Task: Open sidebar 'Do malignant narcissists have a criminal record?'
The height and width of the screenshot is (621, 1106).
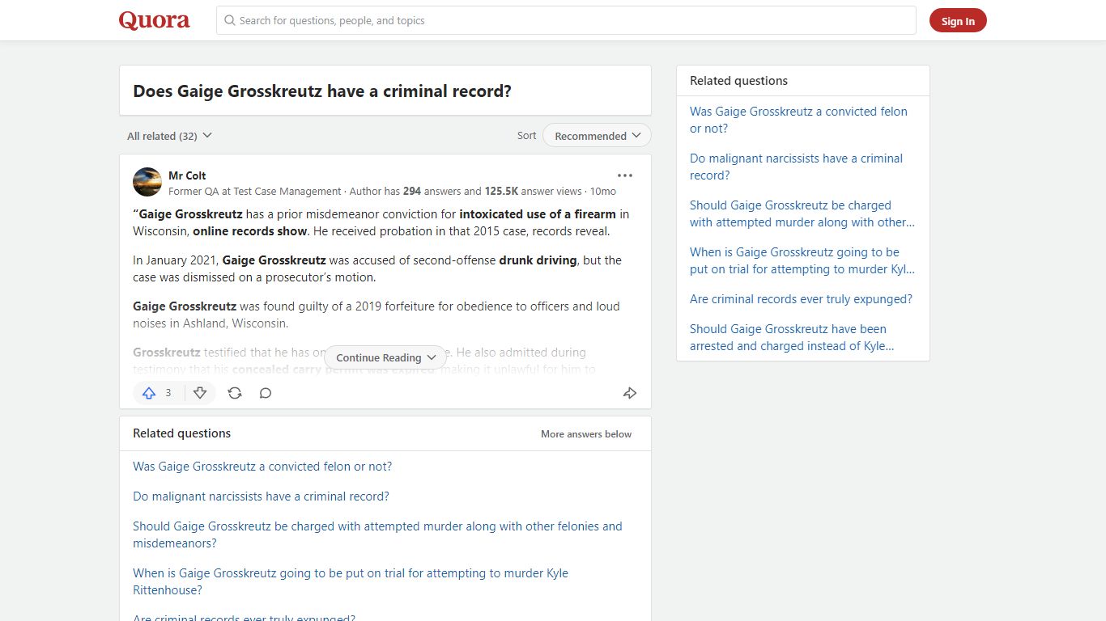Action: 796,167
